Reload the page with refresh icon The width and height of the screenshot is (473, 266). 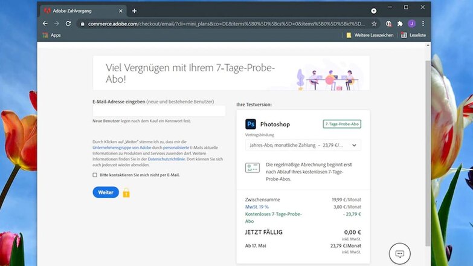click(x=68, y=24)
